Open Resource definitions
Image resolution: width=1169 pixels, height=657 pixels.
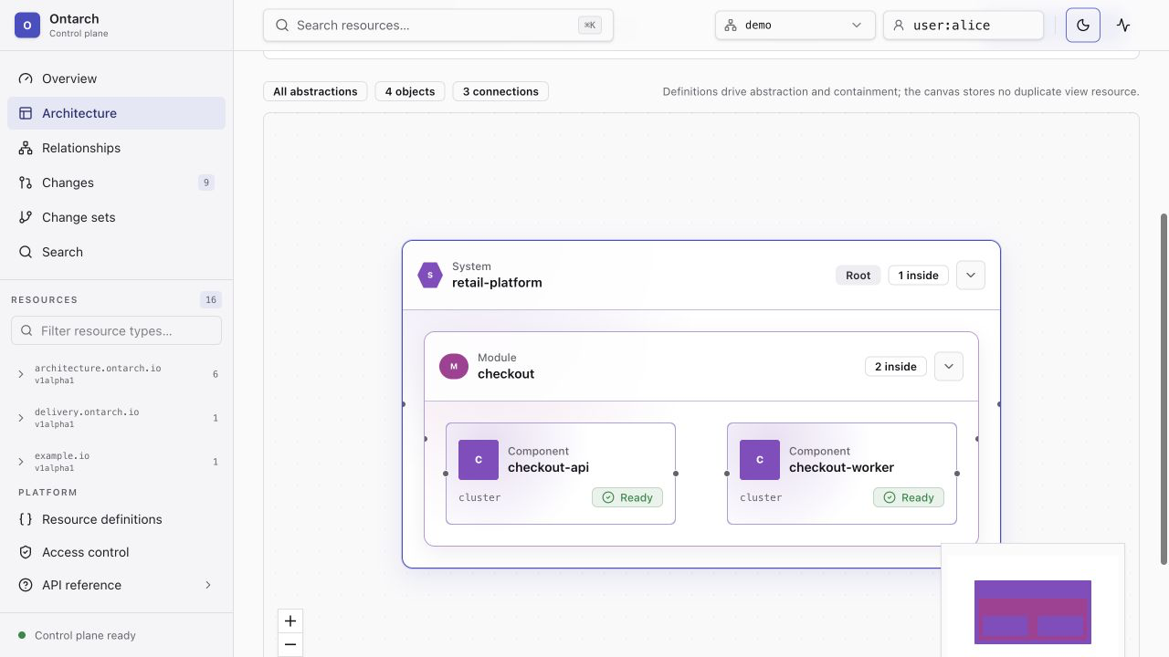(x=116, y=519)
